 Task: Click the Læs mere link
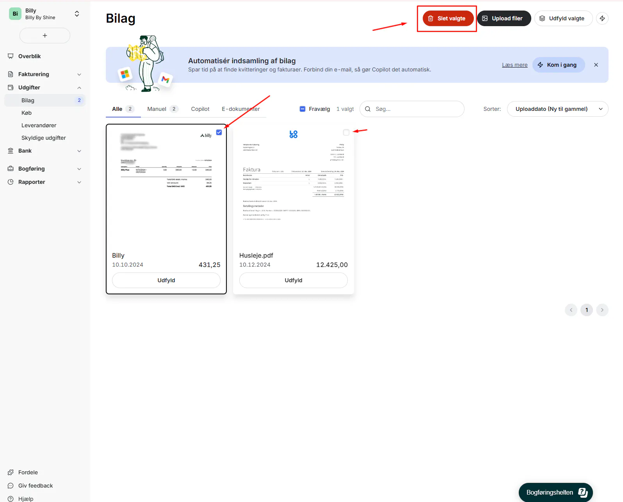coord(514,65)
